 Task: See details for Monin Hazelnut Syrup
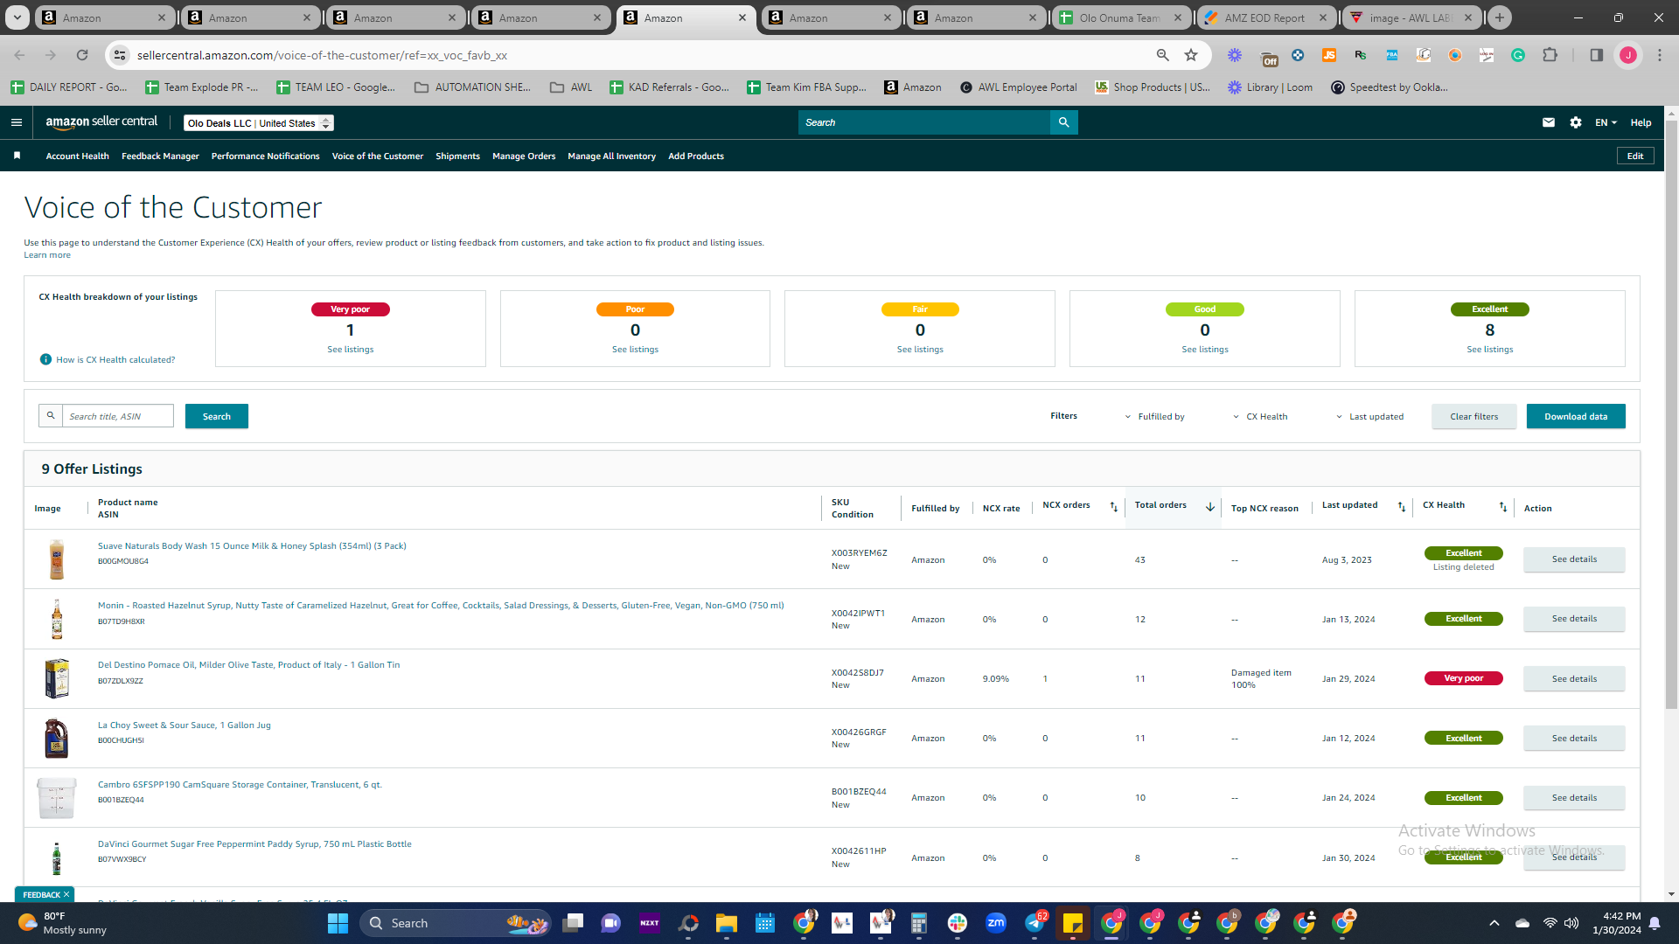point(1574,619)
